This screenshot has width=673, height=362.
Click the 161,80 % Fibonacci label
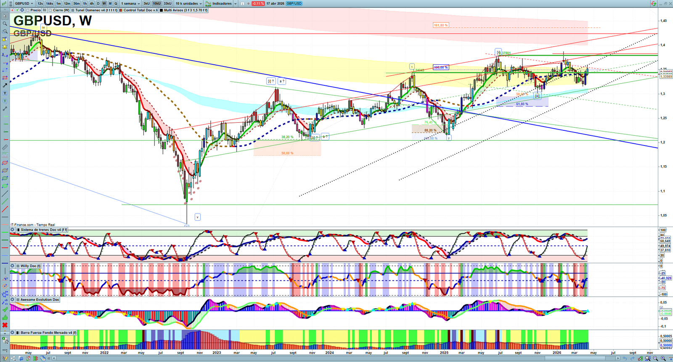click(x=441, y=25)
